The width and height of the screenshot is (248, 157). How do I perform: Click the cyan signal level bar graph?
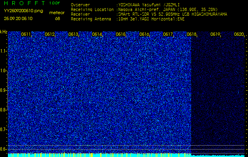[126, 155]
